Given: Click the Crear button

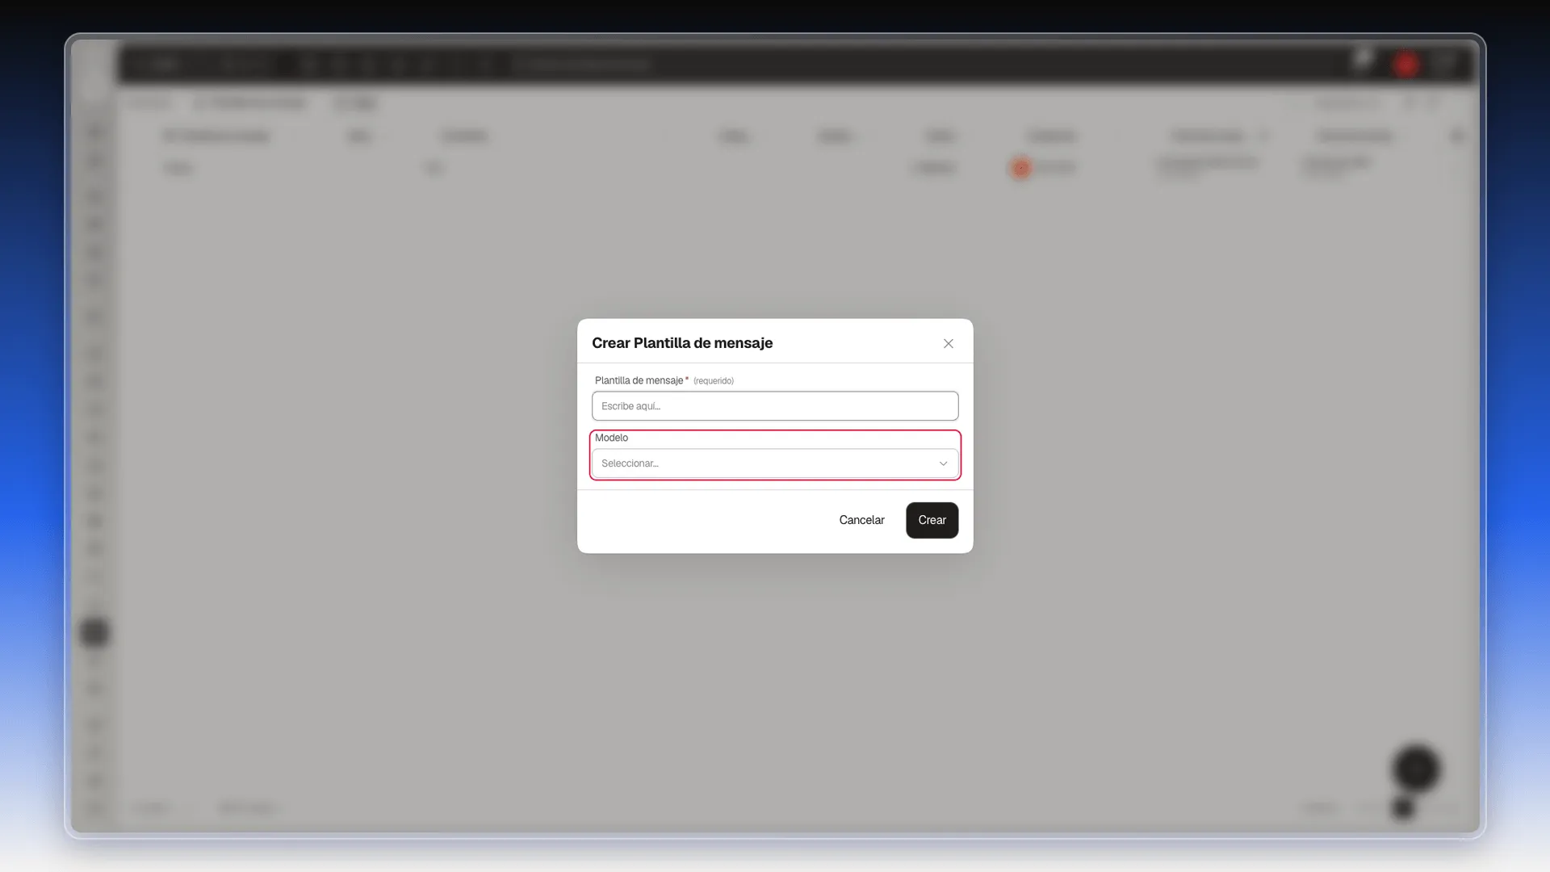Looking at the screenshot, I should pos(932,520).
